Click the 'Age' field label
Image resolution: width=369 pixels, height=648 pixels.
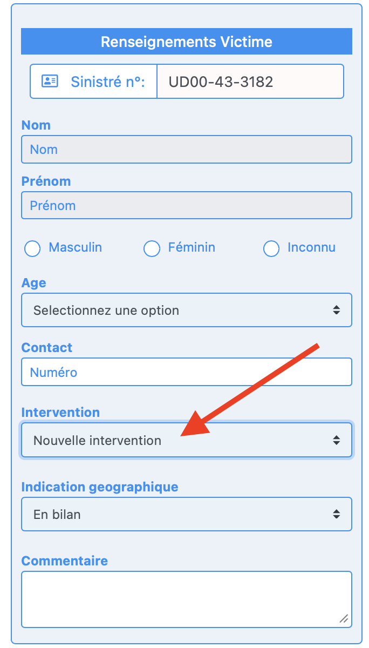33,283
